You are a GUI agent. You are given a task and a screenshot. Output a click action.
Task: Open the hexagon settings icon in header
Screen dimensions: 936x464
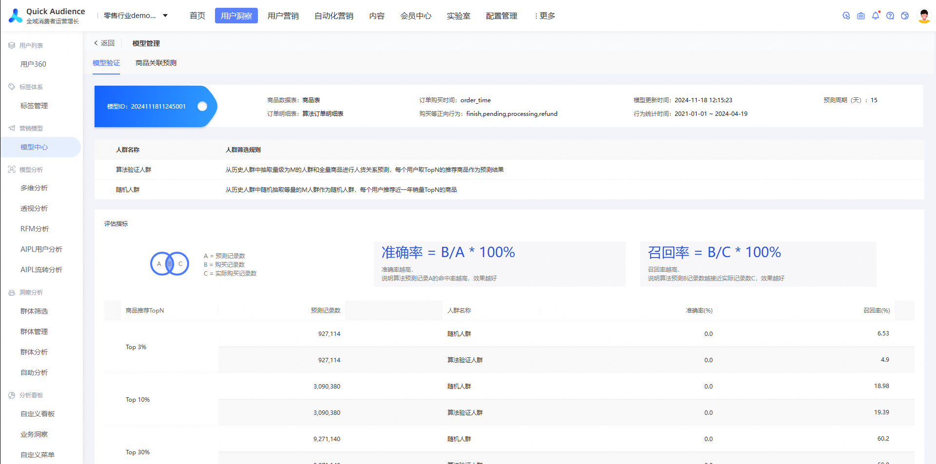pyautogui.click(x=846, y=16)
